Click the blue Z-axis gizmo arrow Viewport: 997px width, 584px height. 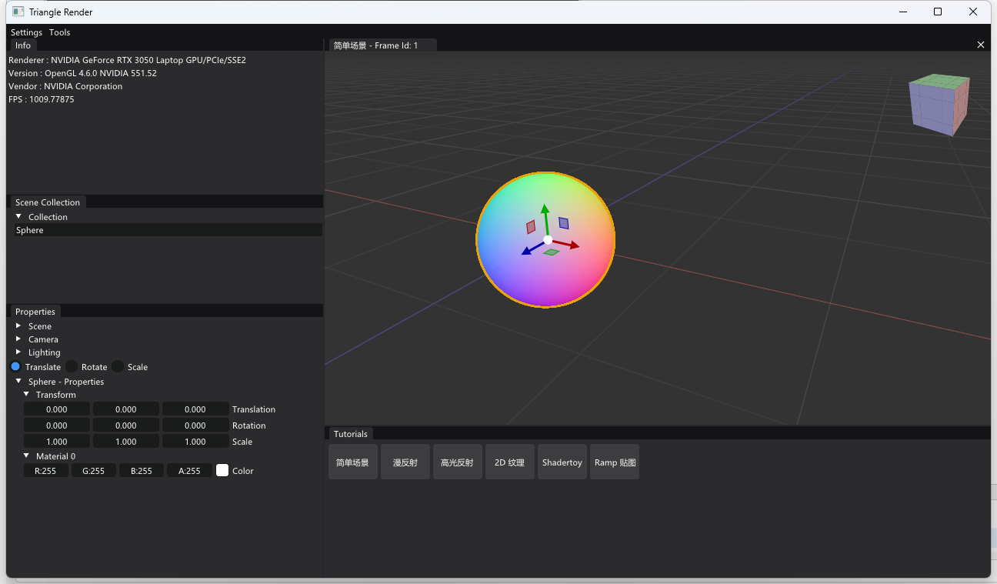pos(528,250)
